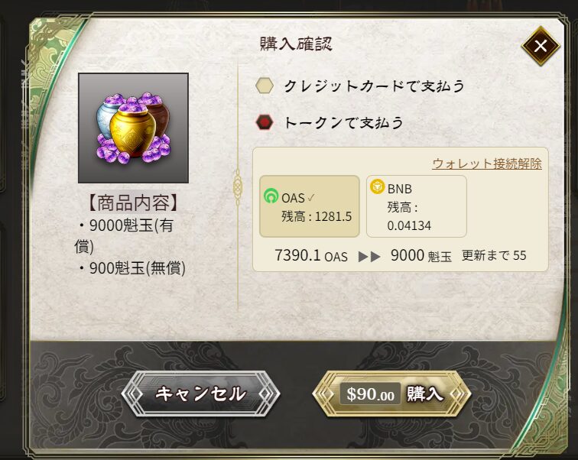Click the 更新まで 55 refresh countdown

tap(494, 255)
